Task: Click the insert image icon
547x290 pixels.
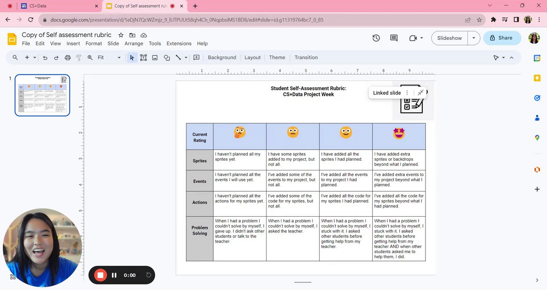Action: (x=155, y=58)
